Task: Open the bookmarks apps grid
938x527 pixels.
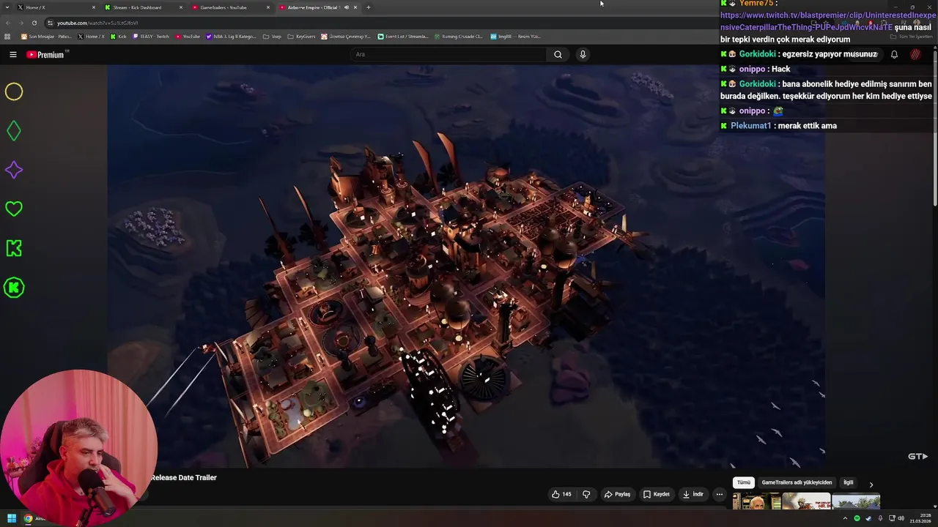Action: click(x=7, y=37)
